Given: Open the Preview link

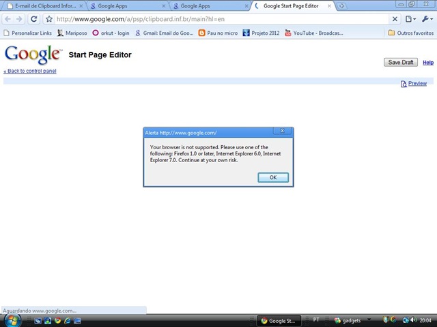Looking at the screenshot, I should tap(417, 83).
